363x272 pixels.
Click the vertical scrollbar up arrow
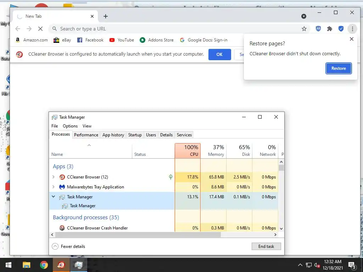281,162
